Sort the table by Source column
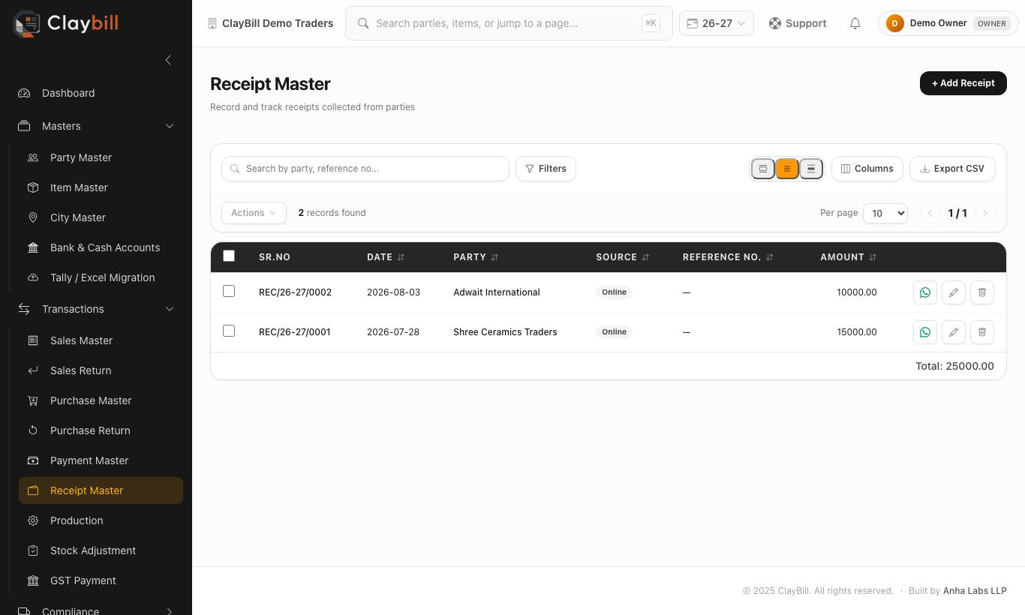This screenshot has height=615, width=1025. point(623,257)
